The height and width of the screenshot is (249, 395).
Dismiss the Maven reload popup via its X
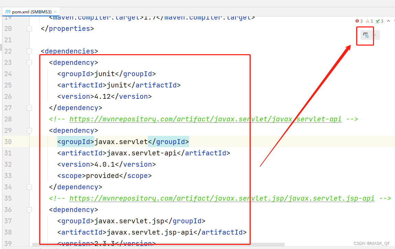375,35
